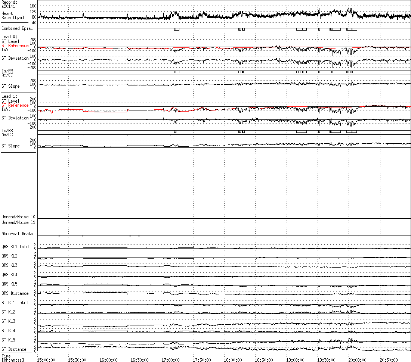Click the ST KL5 row label
Screen dimensions: 411x362
pos(8,340)
